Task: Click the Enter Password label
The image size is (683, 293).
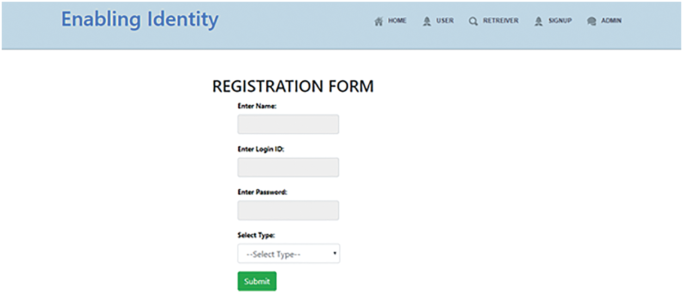Action: coord(262,192)
